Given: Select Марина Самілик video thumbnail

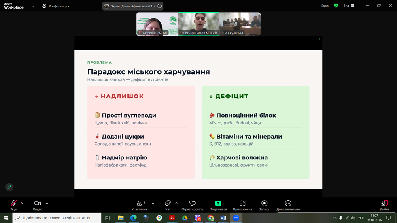Looking at the screenshot, I should 157,24.
